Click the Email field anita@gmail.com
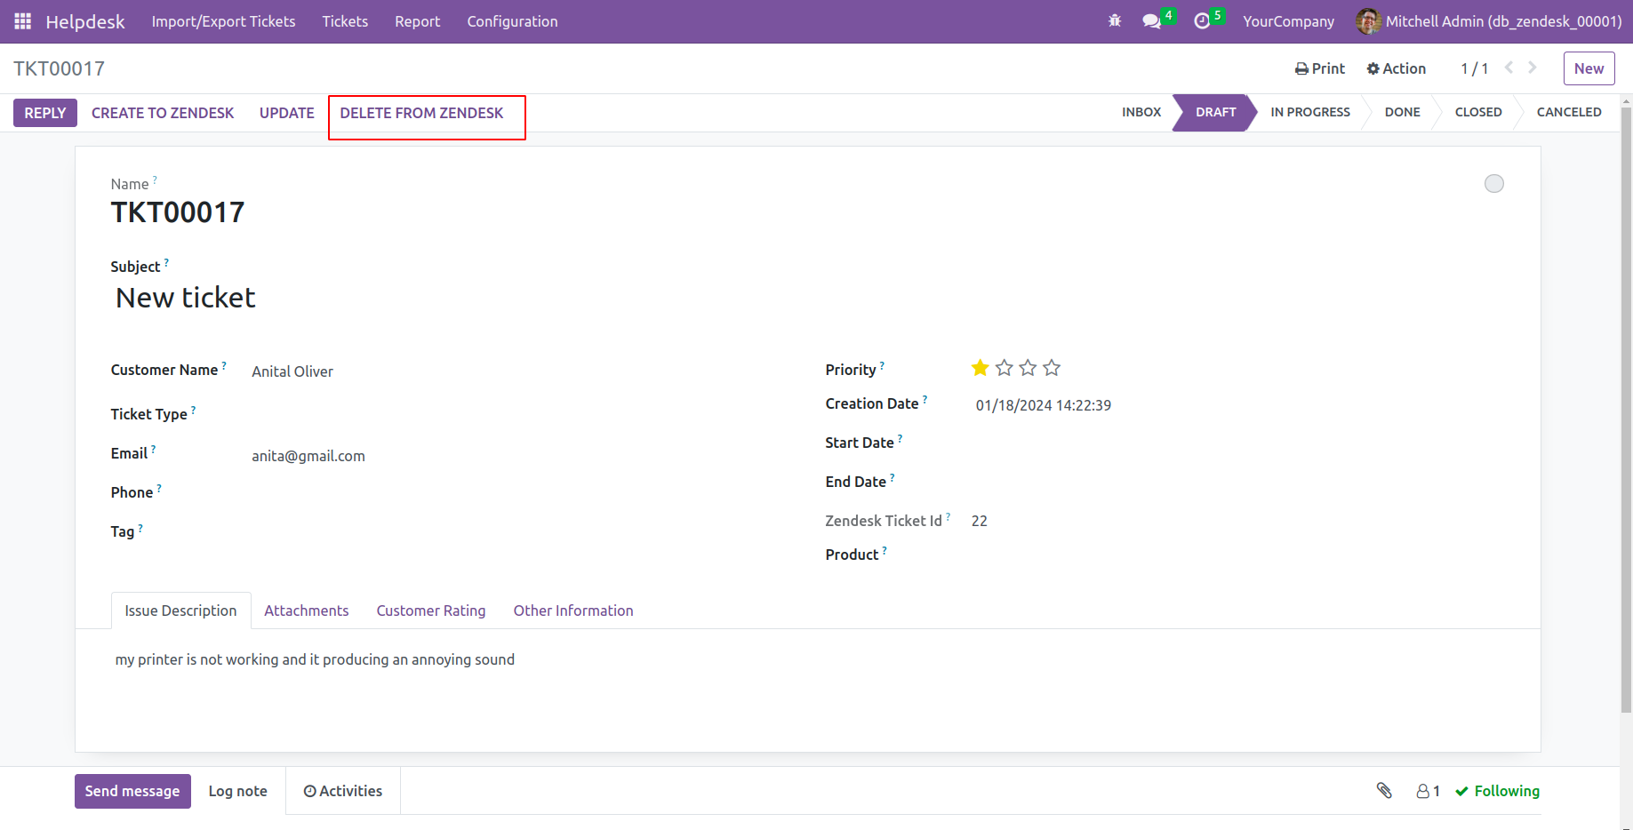Screen dimensions: 1633x830 [308, 456]
